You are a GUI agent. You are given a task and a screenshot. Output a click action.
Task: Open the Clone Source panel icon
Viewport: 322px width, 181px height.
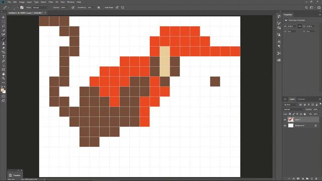(x=279, y=35)
